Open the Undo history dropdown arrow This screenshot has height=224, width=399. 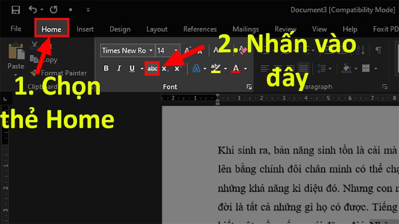(x=42, y=9)
